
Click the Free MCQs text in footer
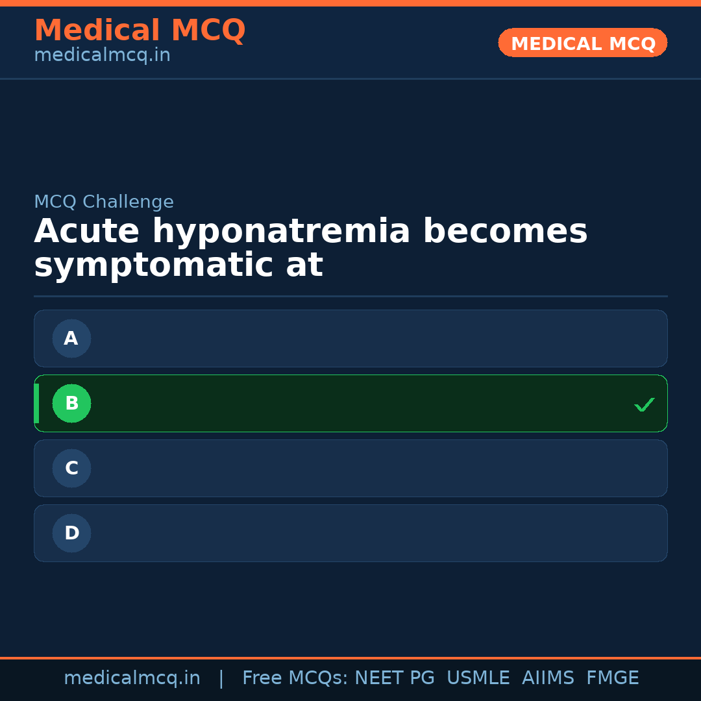295,678
